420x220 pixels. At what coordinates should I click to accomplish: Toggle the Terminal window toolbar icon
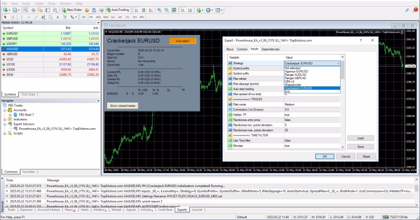(48, 10)
